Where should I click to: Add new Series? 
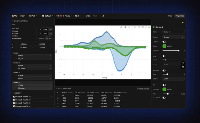[x=15, y=31]
